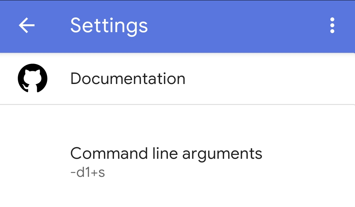
Task: Tap the gray -d1+s summary text
Action: [x=88, y=173]
